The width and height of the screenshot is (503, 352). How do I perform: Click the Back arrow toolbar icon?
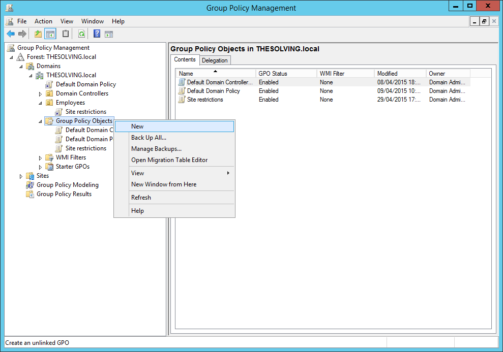tap(11, 34)
